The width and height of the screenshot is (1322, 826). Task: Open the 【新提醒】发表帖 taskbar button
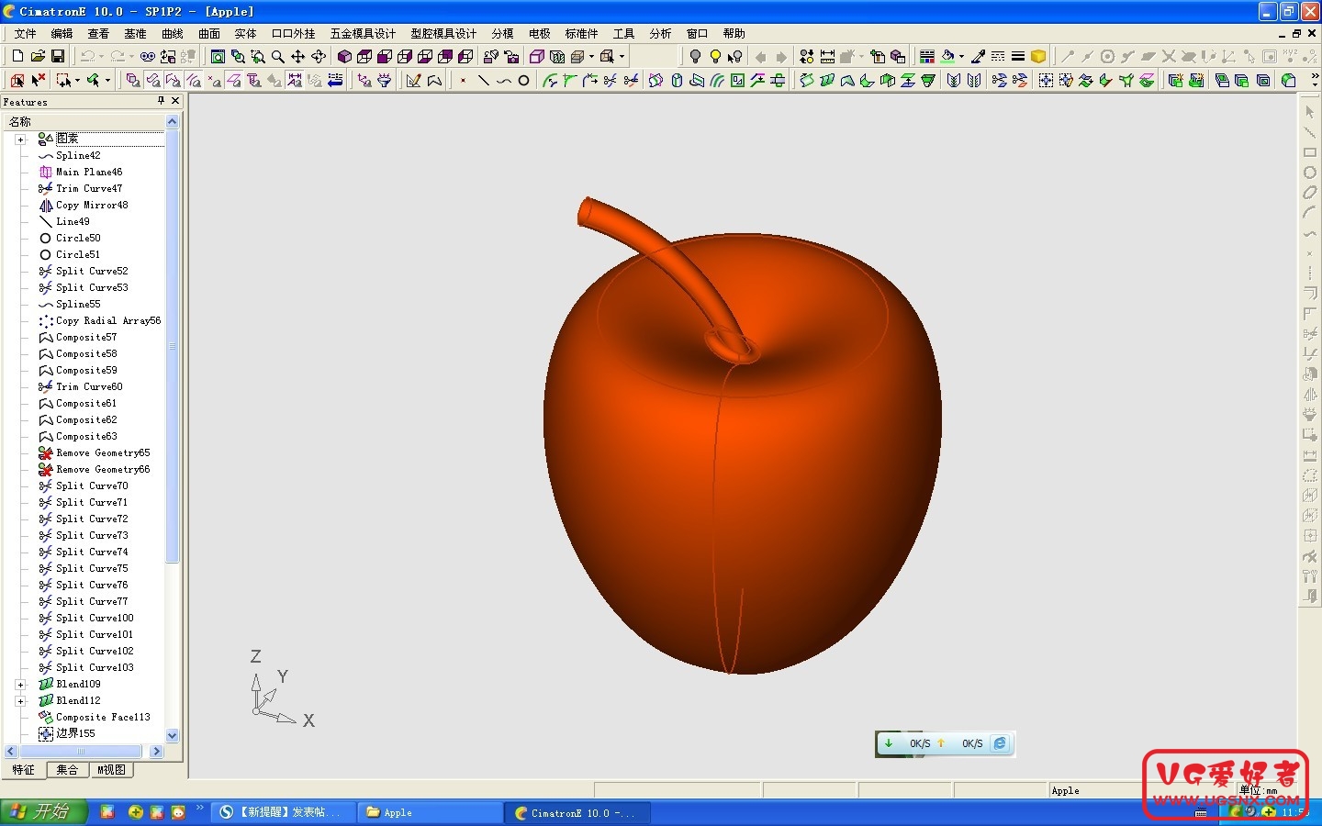click(x=283, y=812)
